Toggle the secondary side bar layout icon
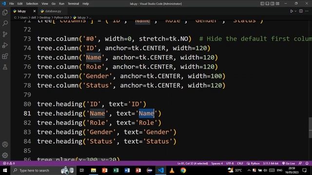Screen dimensions: 312x175 (x=273, y=3)
